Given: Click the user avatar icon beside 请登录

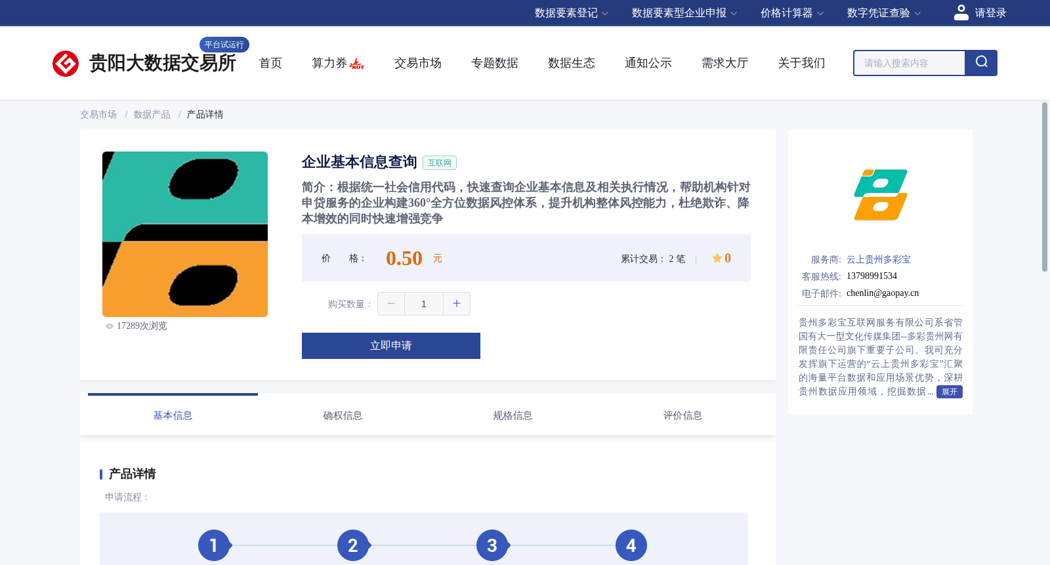Looking at the screenshot, I should pyautogui.click(x=961, y=12).
